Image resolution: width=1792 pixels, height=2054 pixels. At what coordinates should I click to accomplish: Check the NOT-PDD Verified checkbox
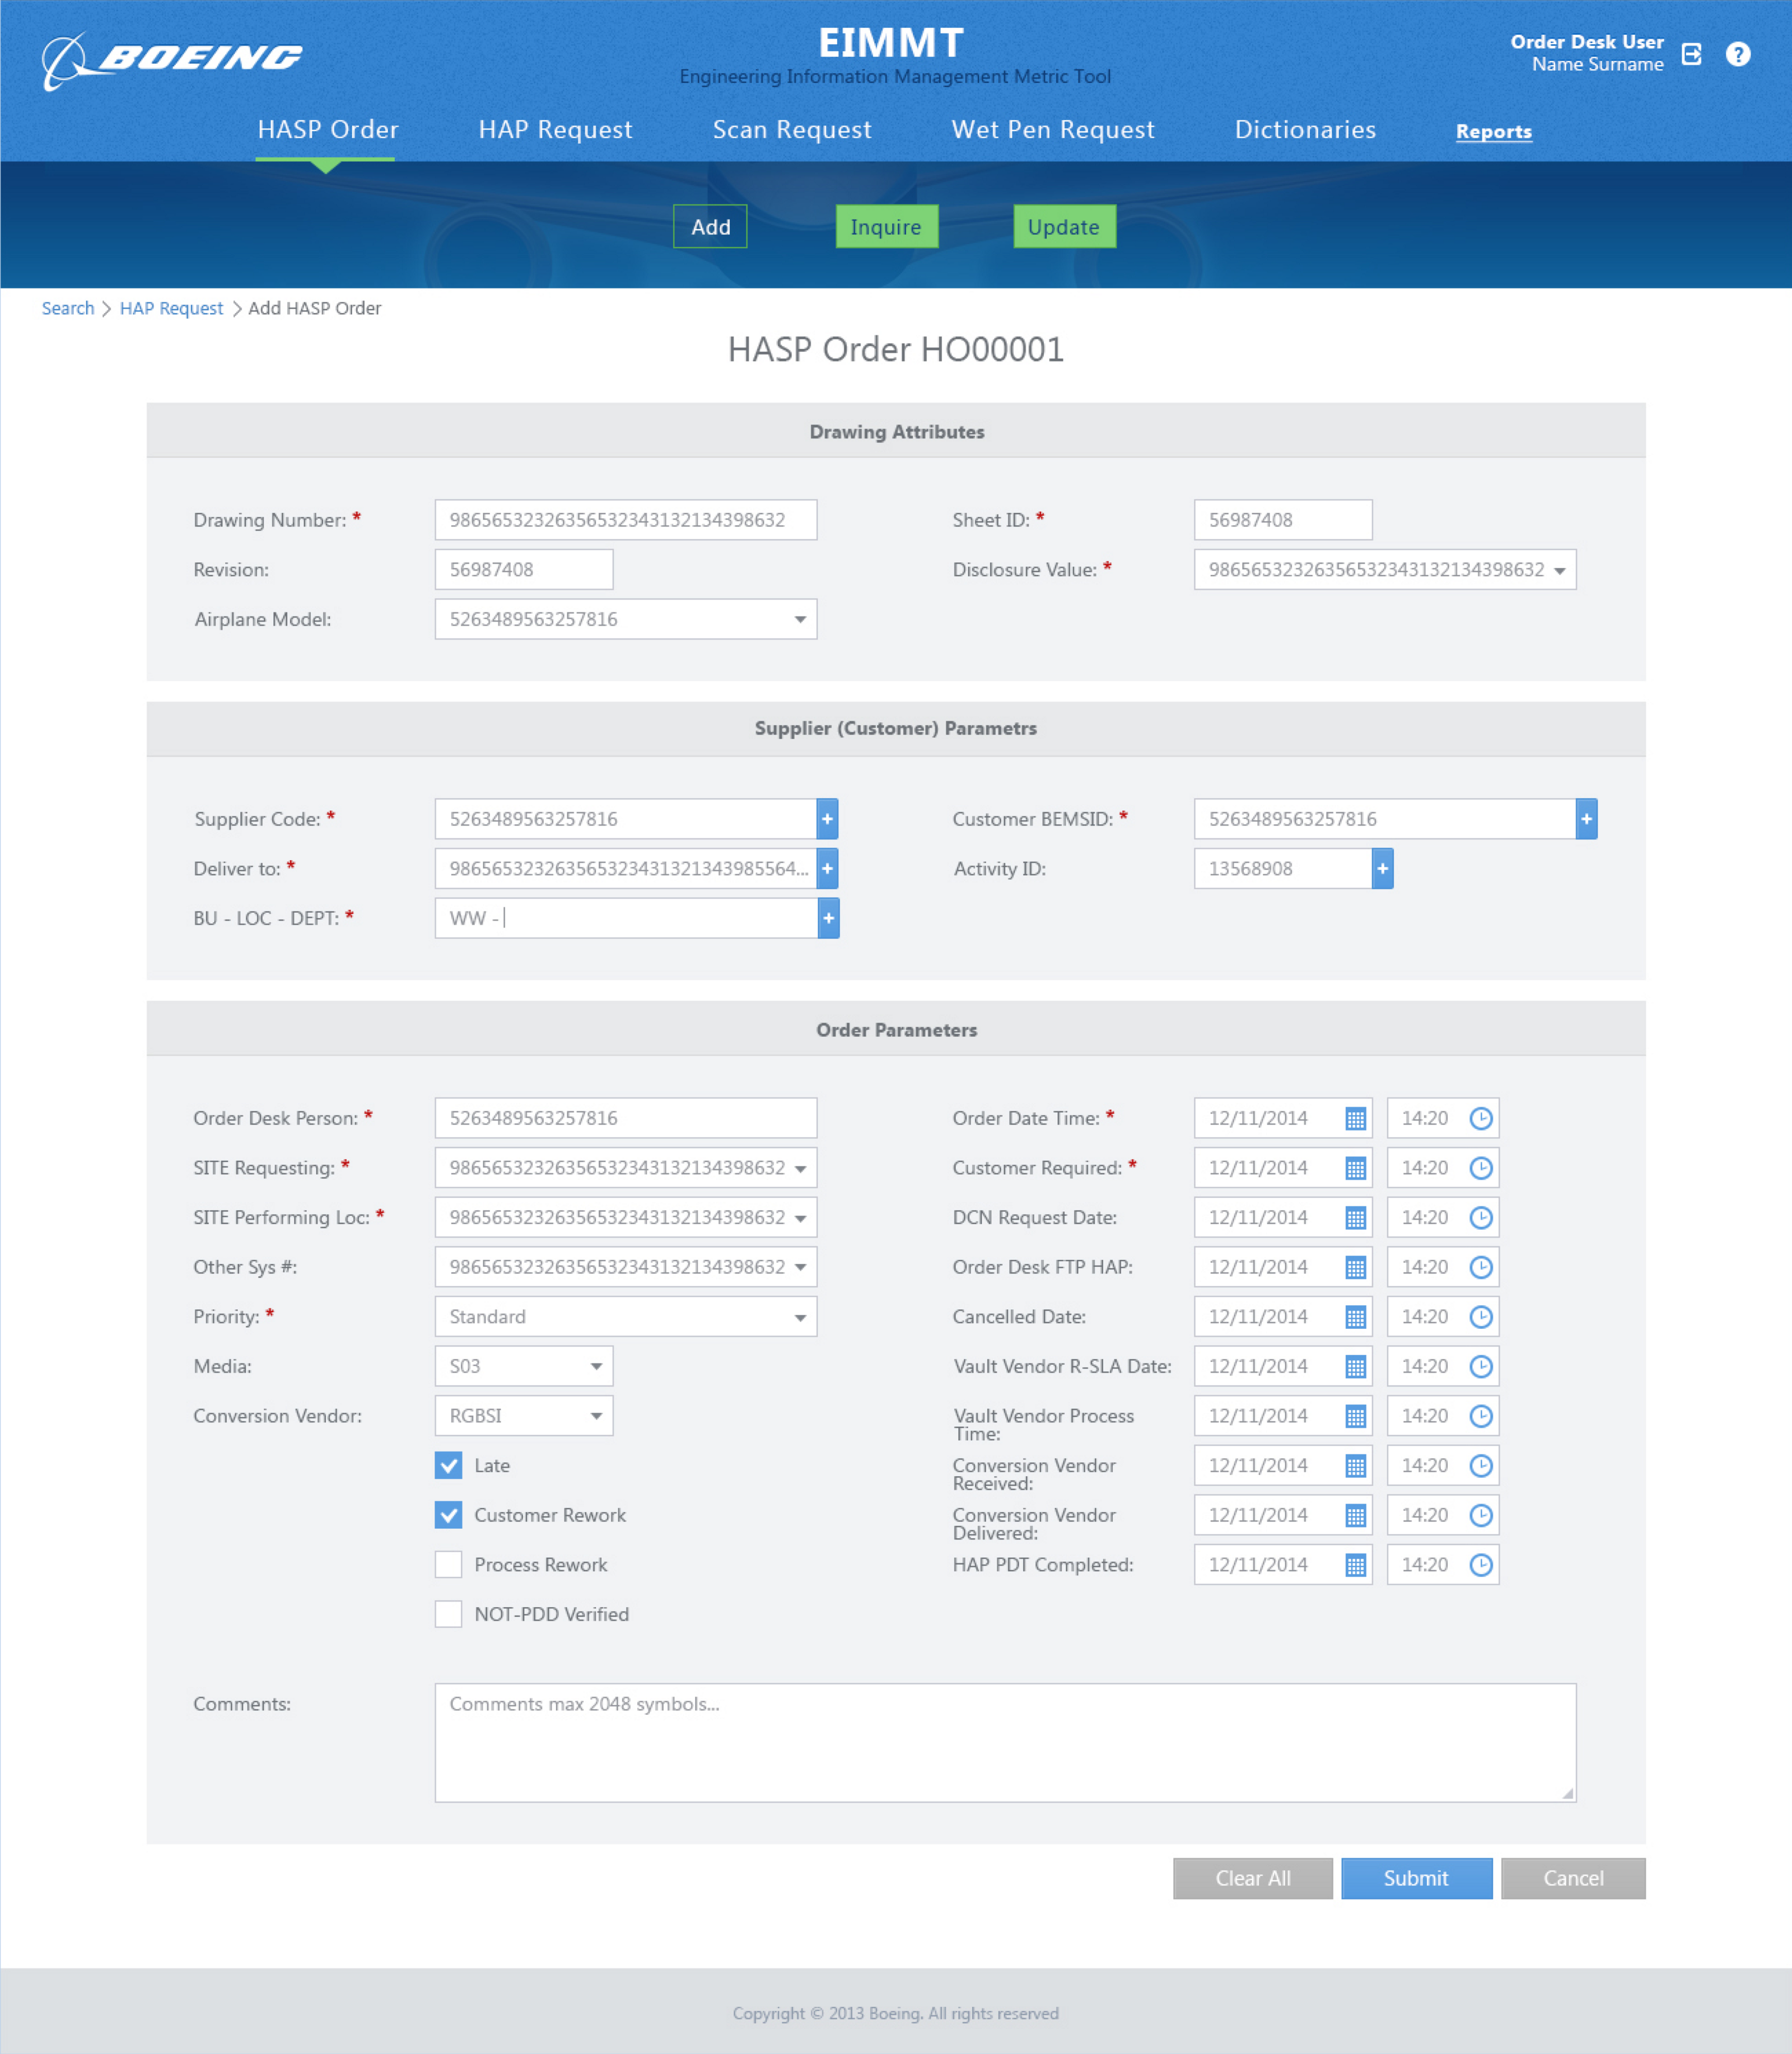[x=449, y=1614]
